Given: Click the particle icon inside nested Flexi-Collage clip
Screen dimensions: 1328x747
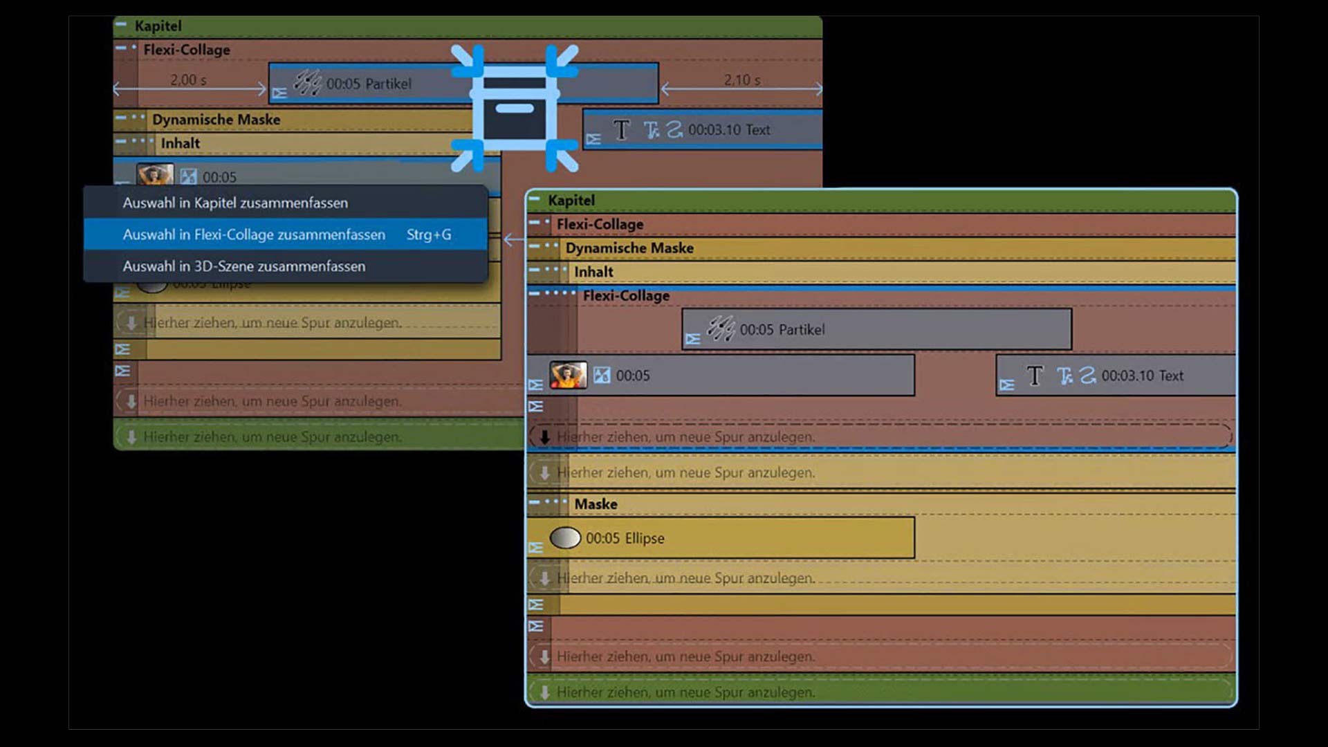Looking at the screenshot, I should [720, 329].
